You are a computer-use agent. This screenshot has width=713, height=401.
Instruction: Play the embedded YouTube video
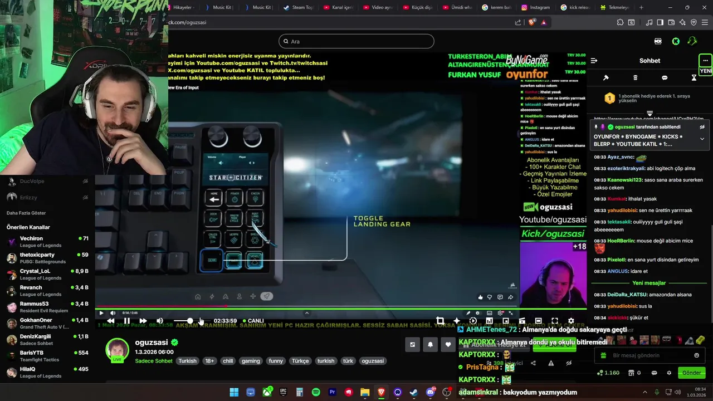101,313
